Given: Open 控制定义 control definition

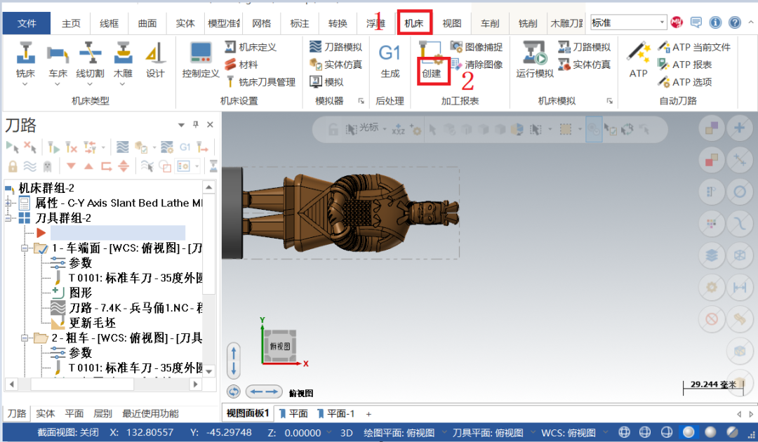Looking at the screenshot, I should (201, 60).
